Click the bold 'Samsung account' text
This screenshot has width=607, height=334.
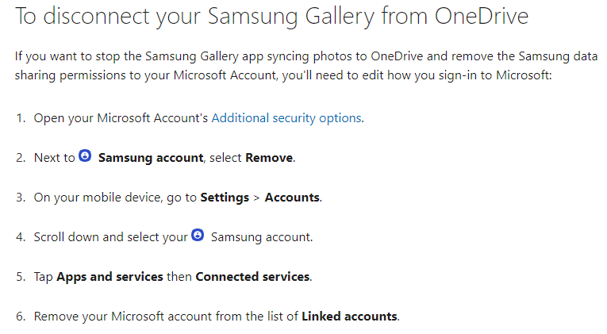[151, 157]
